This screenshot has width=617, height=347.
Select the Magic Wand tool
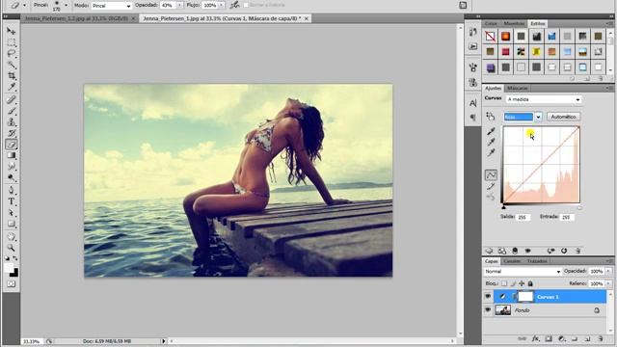[x=12, y=65]
